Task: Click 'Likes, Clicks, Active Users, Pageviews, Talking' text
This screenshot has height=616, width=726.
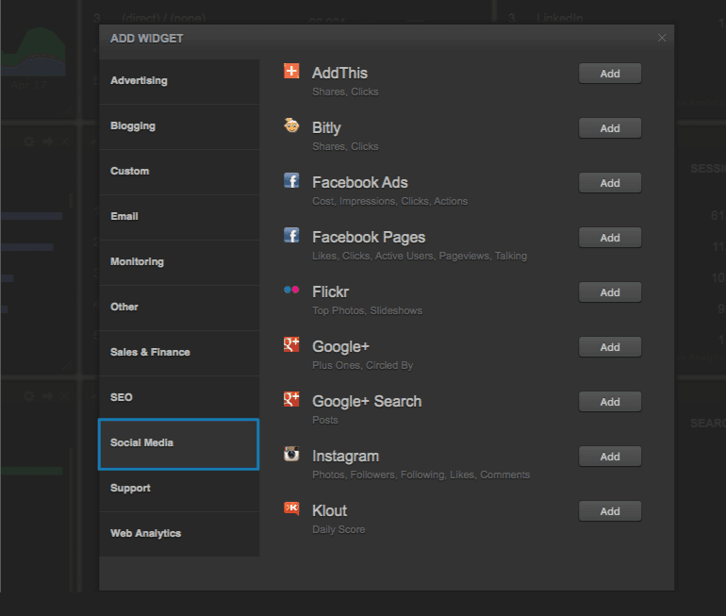Action: (x=420, y=257)
